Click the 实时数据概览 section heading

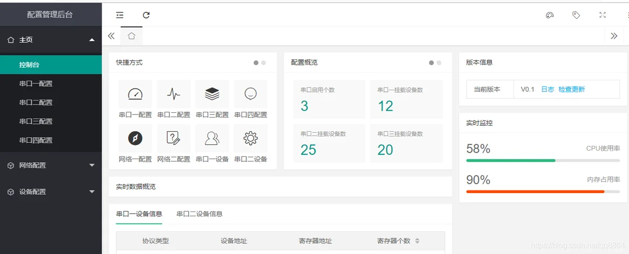[136, 186]
